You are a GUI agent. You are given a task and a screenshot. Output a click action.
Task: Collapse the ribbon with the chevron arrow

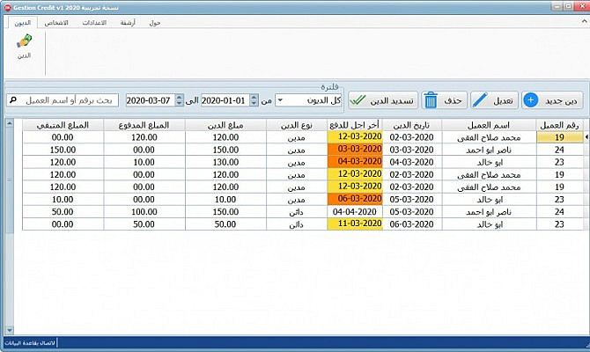click(584, 22)
